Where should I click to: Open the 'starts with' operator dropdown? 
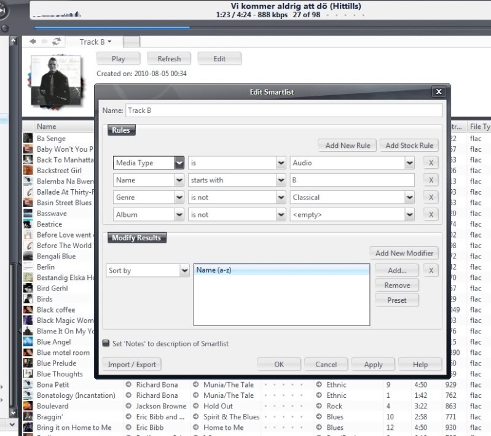tap(281, 180)
